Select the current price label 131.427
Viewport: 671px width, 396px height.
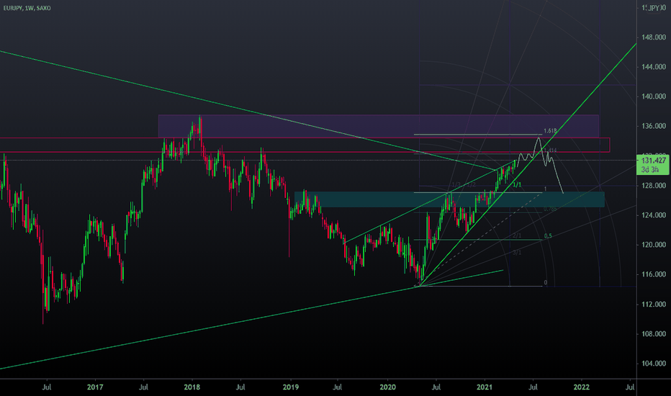[654, 160]
